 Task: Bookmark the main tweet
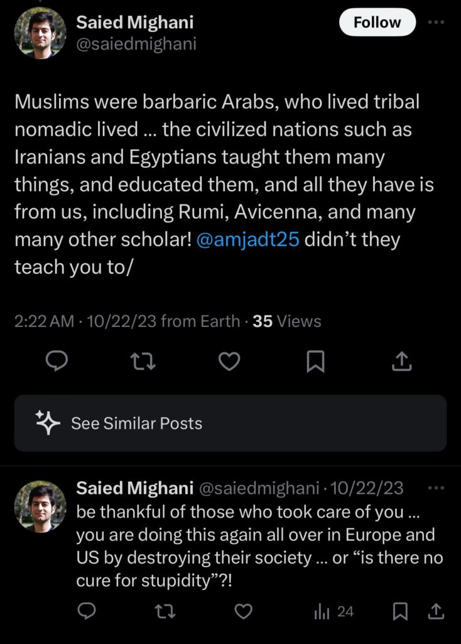(316, 361)
